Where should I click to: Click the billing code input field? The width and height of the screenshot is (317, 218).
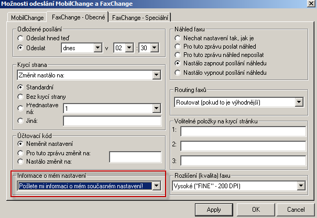(x=135, y=157)
